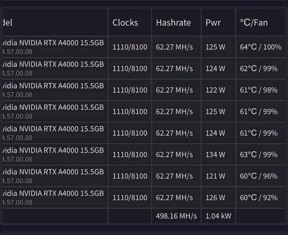
Task: Click RTX A4000 model name in 126 W row
Action: (53, 193)
